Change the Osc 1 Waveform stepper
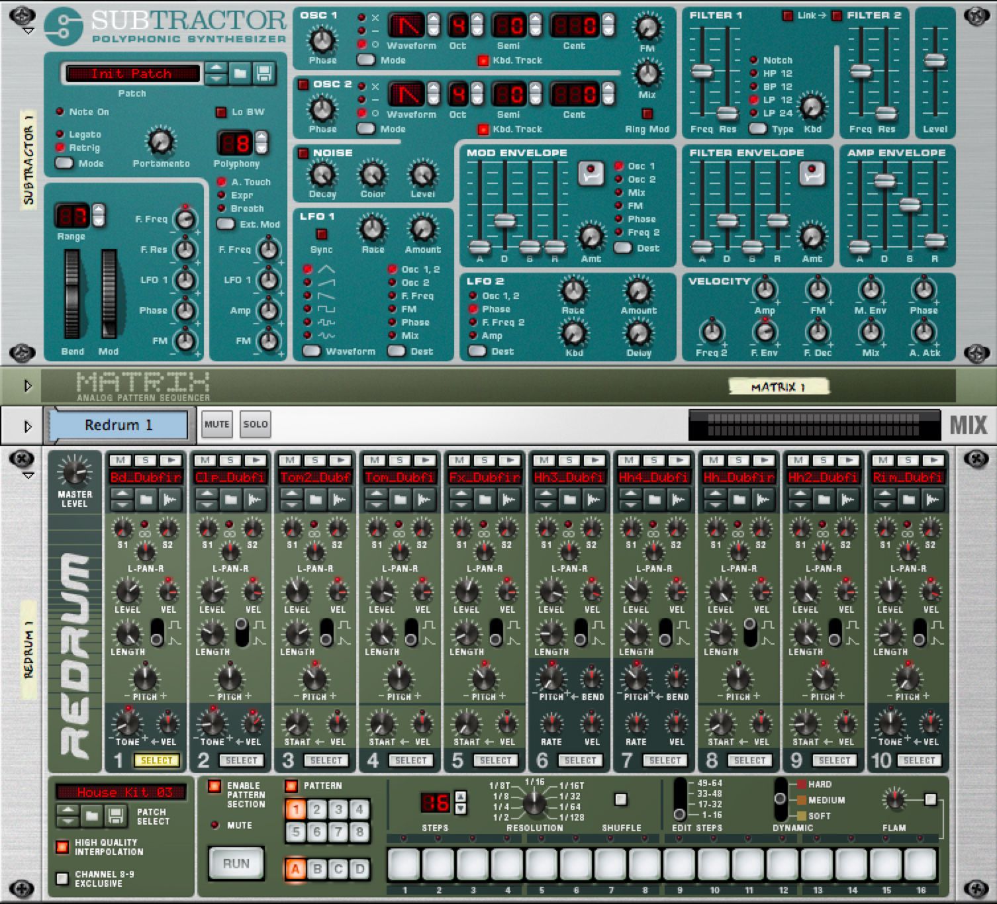997x904 pixels. pyautogui.click(x=433, y=25)
